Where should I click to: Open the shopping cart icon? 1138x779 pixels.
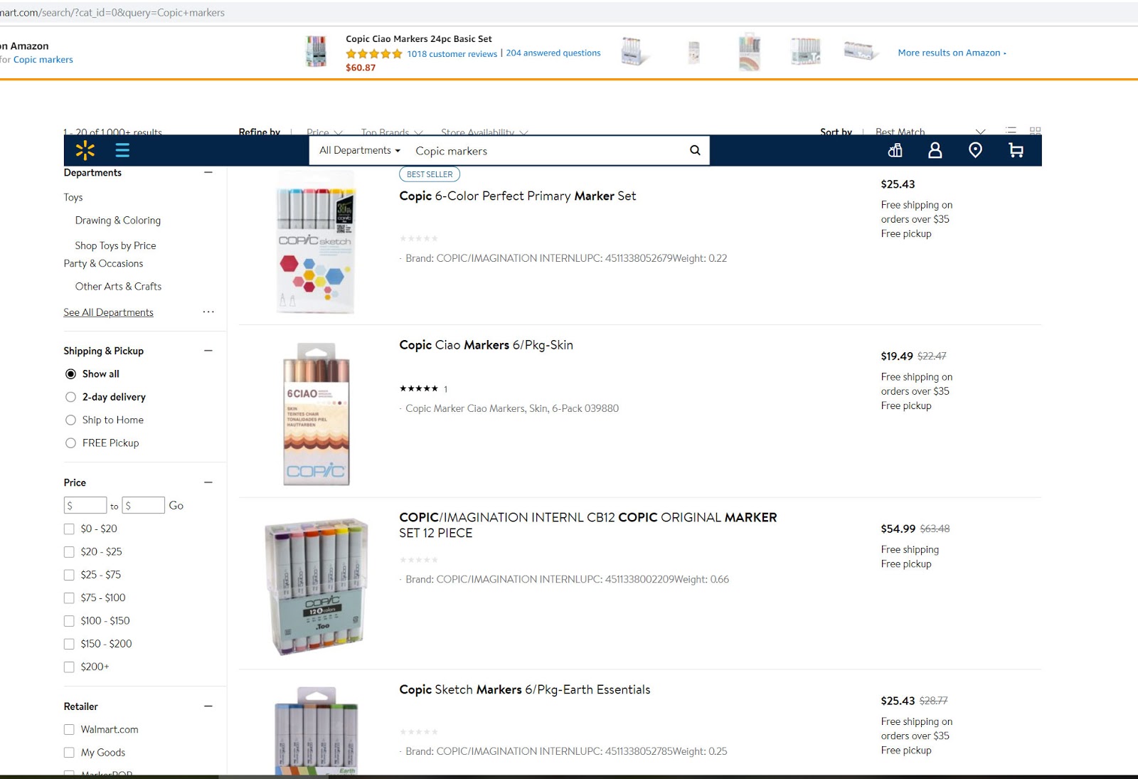click(x=1016, y=150)
